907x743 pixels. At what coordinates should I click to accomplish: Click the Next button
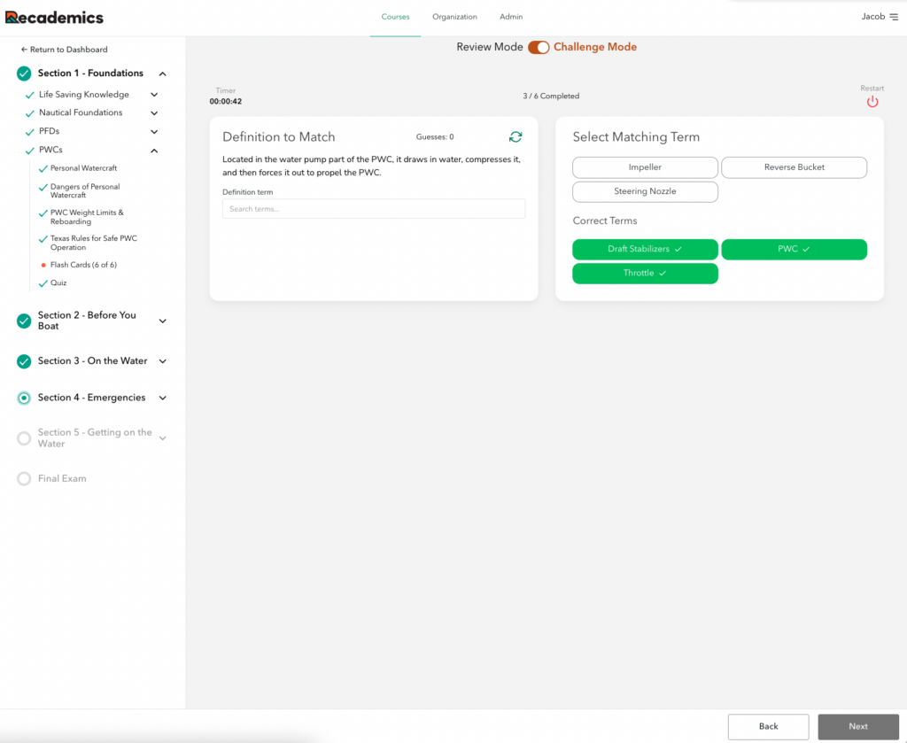(x=857, y=726)
